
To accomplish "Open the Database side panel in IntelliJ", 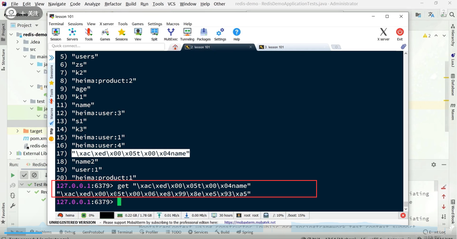I will pos(453,85).
